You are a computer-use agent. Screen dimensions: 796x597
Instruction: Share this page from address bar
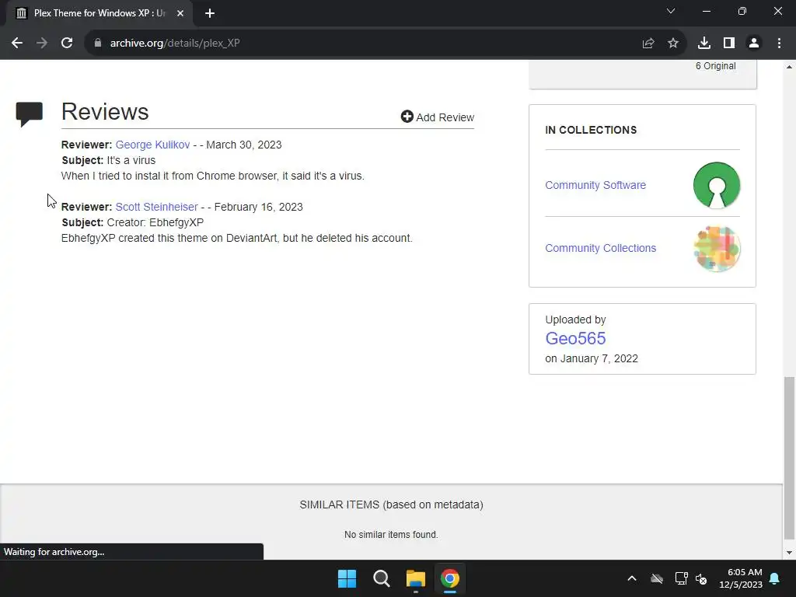[x=648, y=44]
